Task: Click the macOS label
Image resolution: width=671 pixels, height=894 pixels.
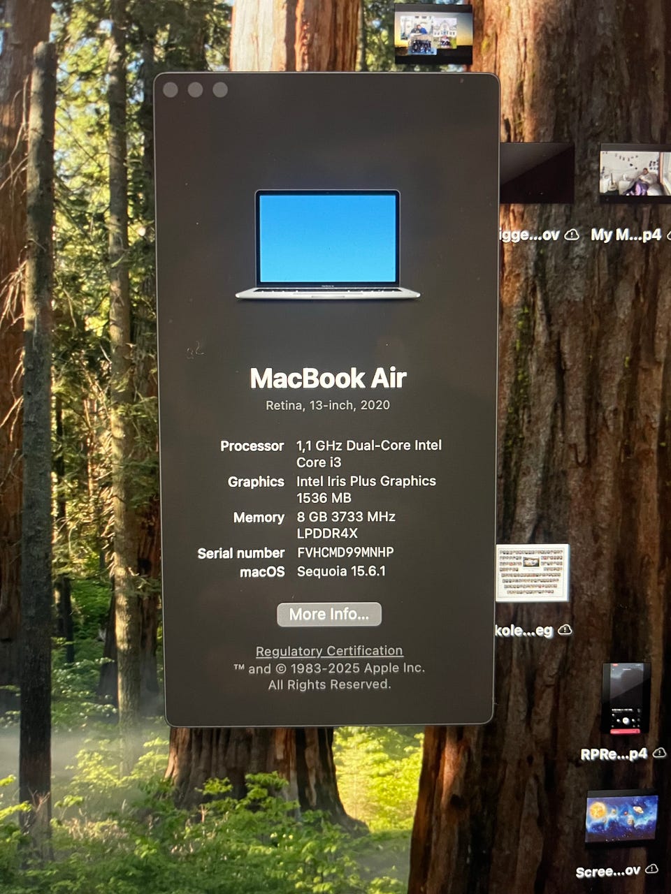Action: click(x=262, y=572)
